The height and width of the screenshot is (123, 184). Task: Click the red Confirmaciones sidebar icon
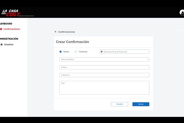1,29
